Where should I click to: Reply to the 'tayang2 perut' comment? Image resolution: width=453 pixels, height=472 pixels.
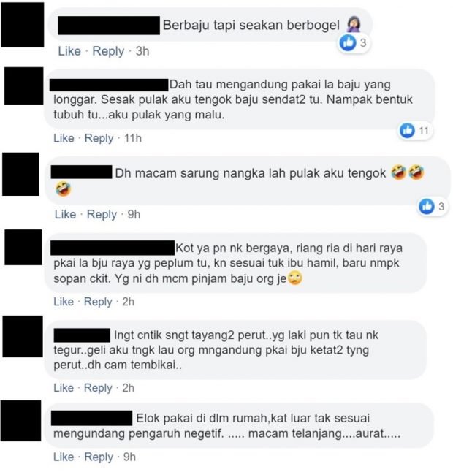click(x=98, y=388)
